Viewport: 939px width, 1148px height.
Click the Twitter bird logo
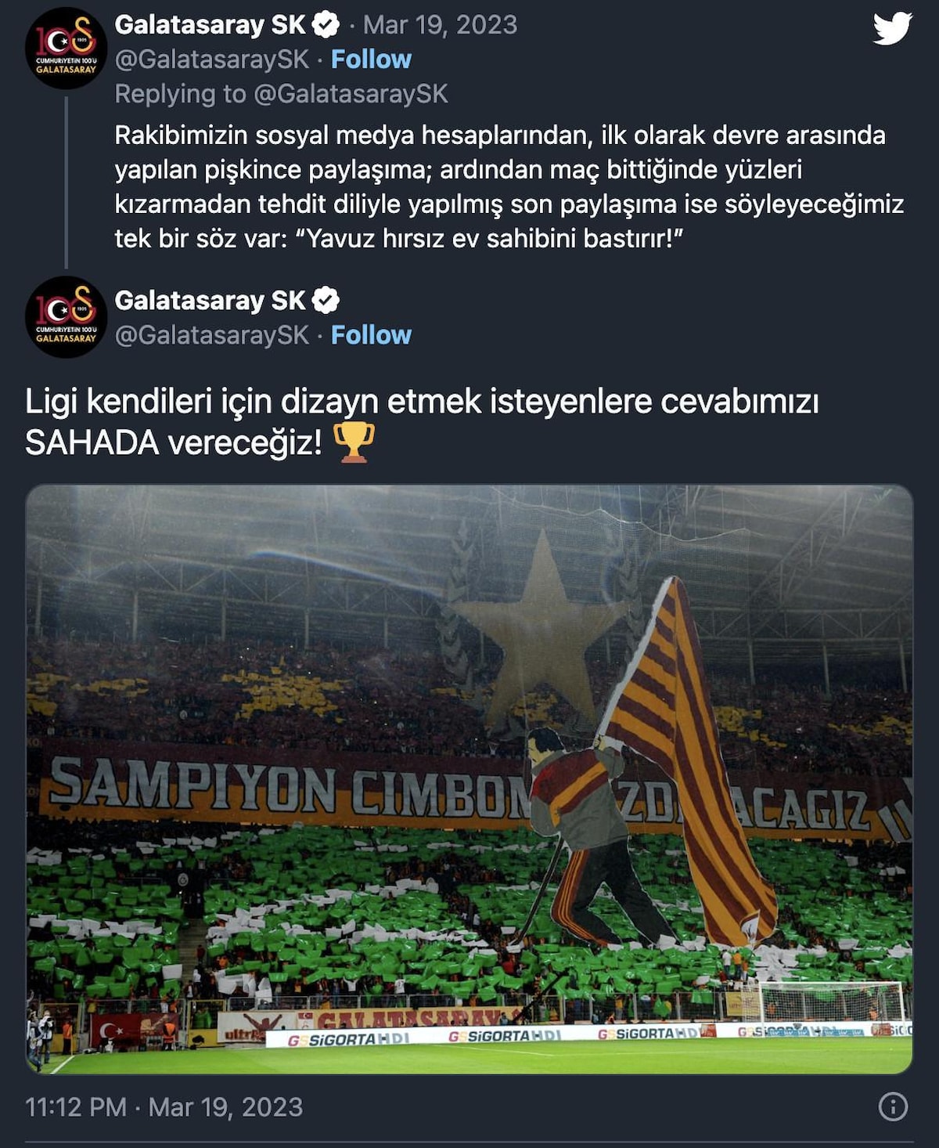[x=893, y=29]
